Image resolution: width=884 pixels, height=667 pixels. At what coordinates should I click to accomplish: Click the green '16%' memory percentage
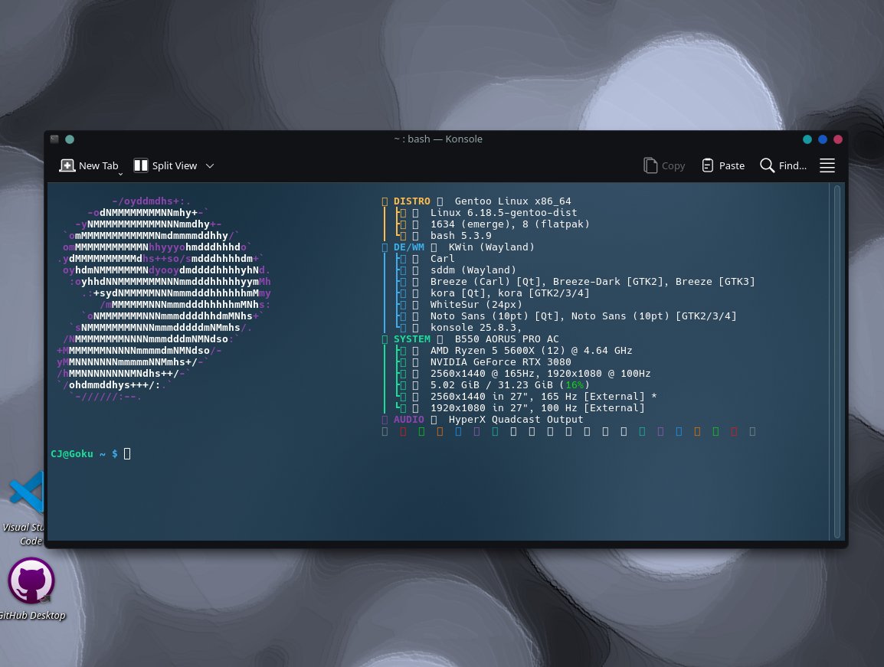(575, 385)
